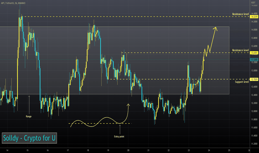Click date 14 on the time axis

7,150
